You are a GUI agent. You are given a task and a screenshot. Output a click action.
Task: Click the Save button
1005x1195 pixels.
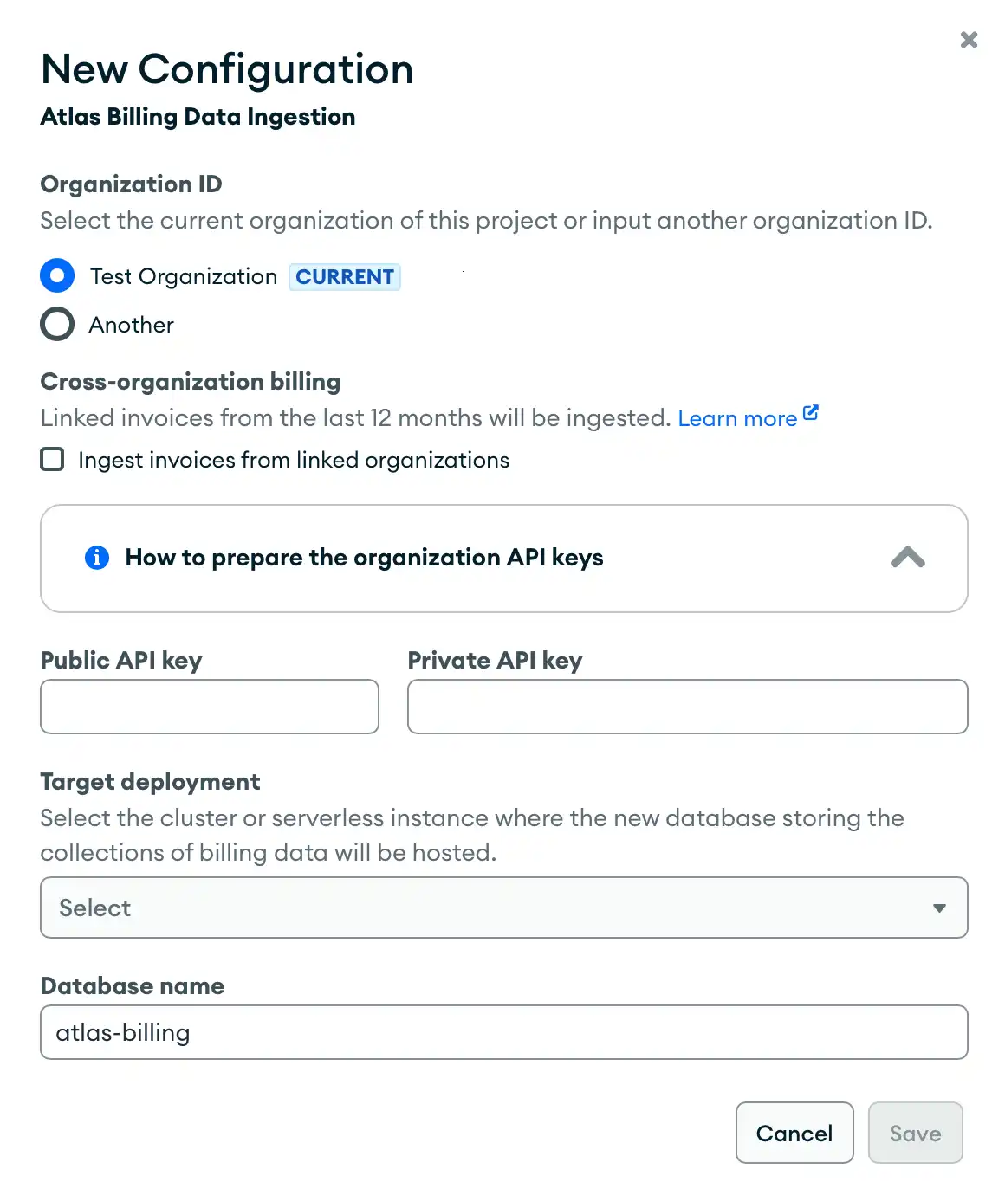tap(915, 1133)
